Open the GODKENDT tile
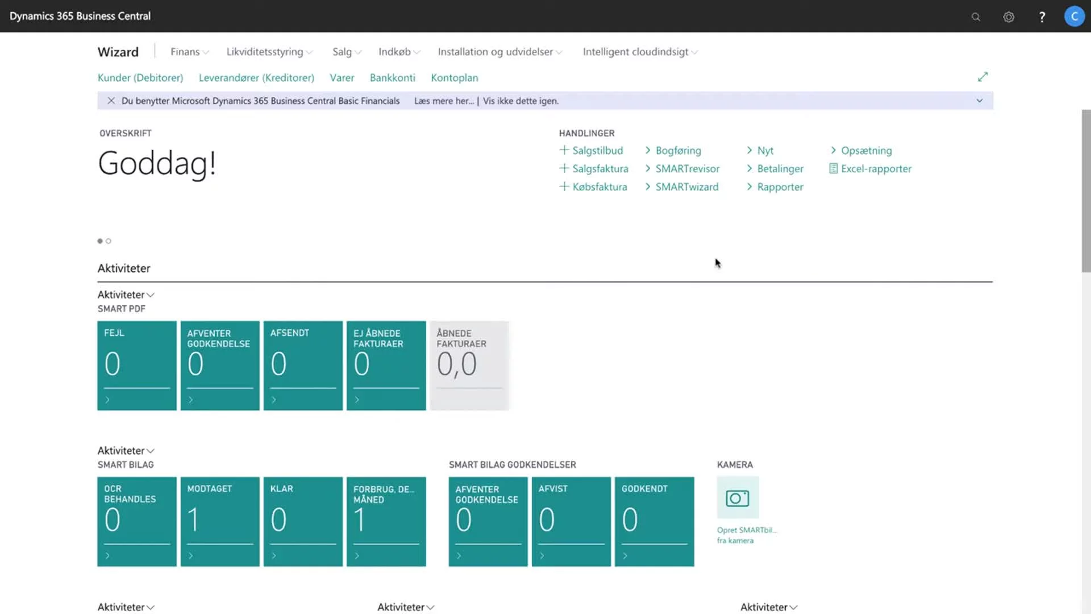 655,521
